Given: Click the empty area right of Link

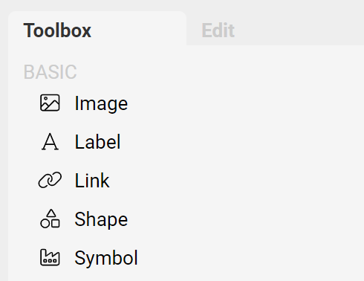Looking at the screenshot, I should (235, 181).
